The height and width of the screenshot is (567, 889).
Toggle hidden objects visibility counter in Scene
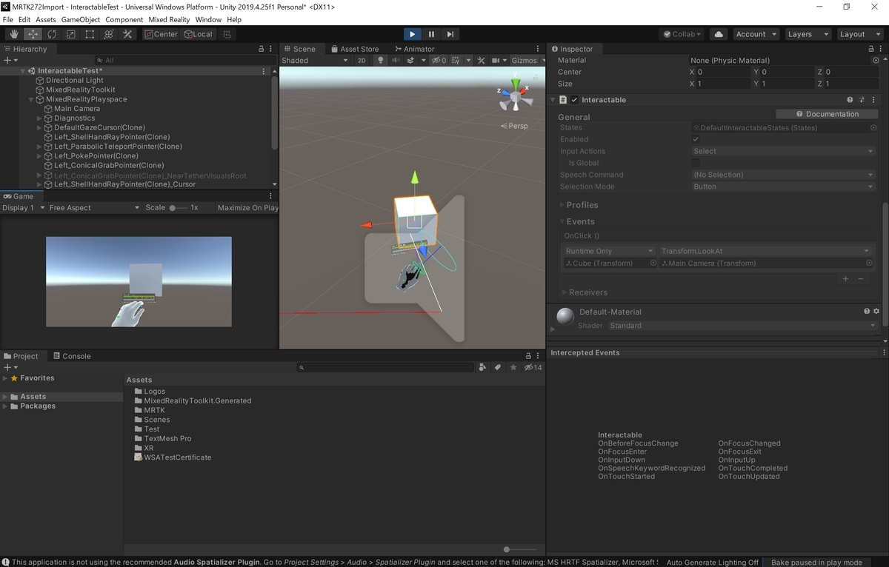click(x=439, y=61)
